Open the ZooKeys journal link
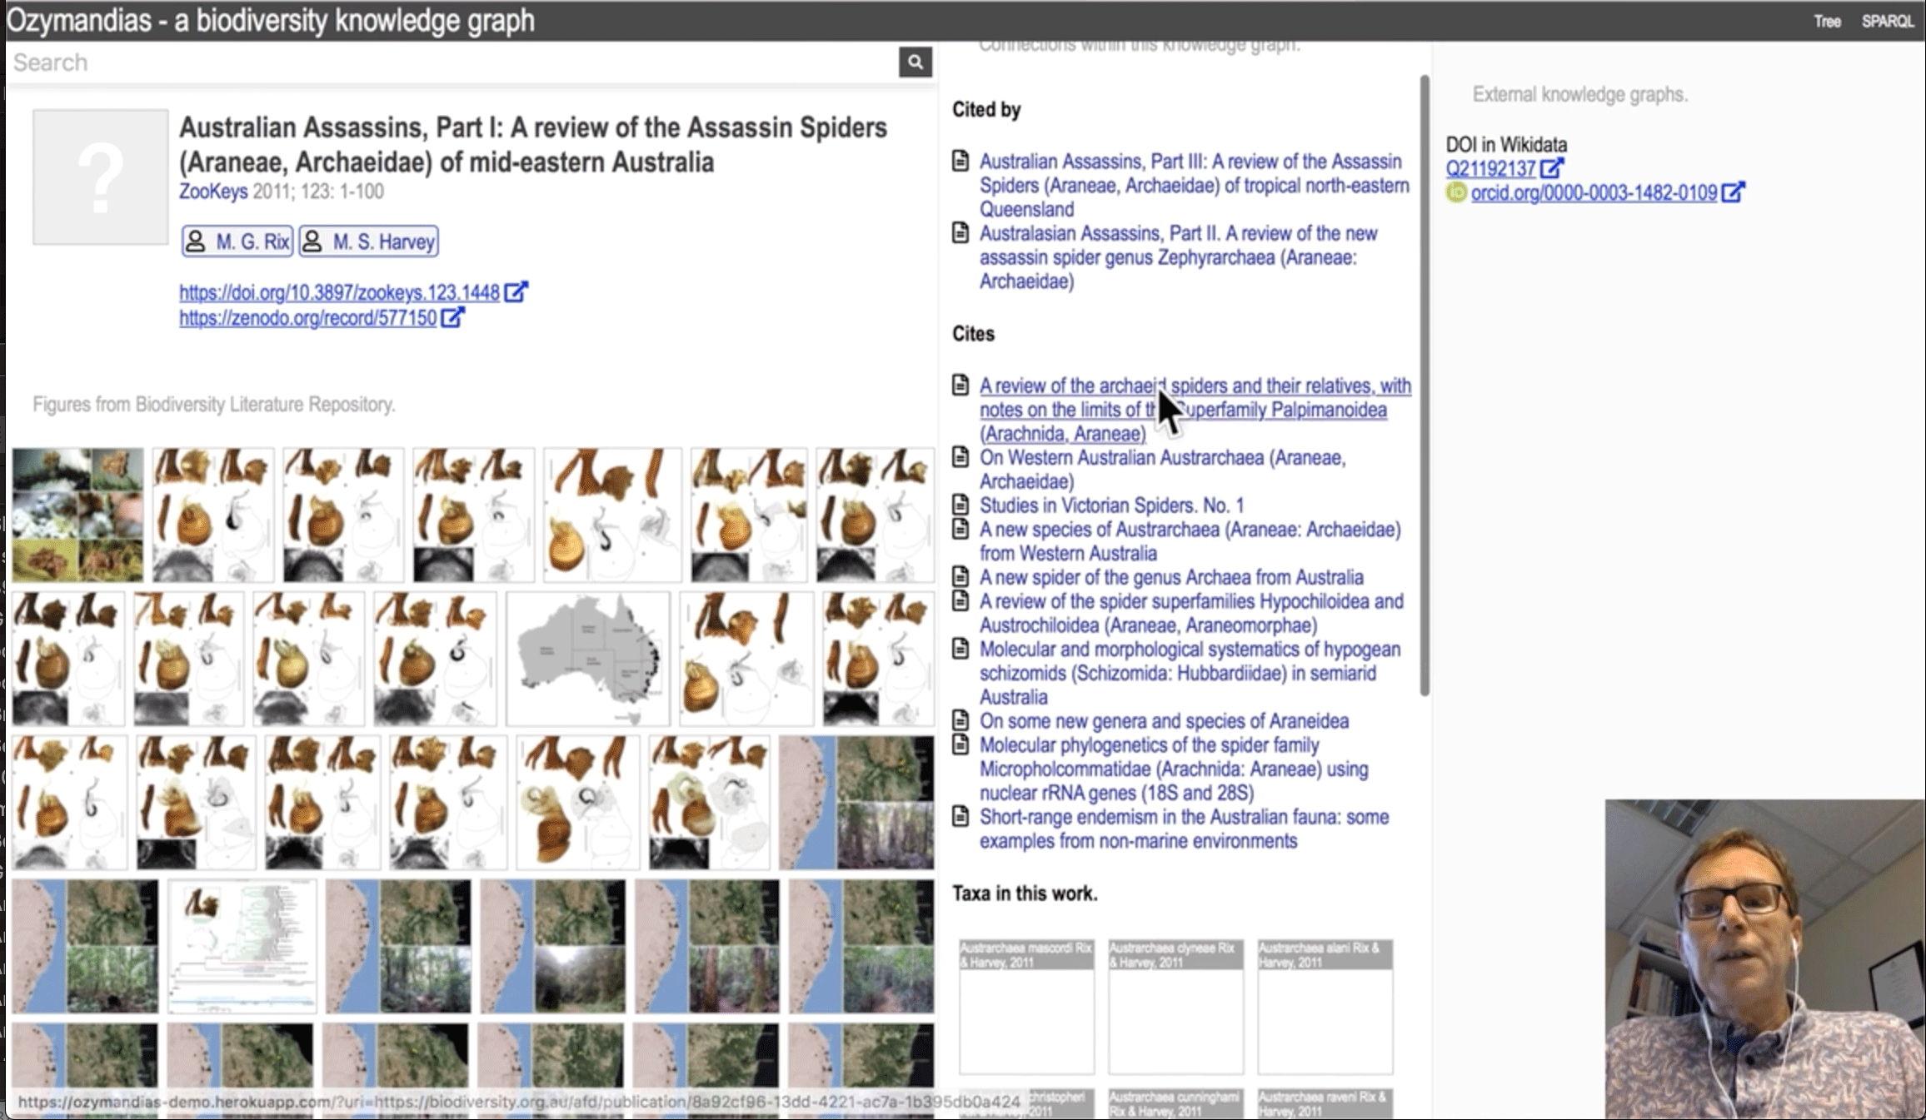This screenshot has height=1120, width=1926. coord(213,192)
